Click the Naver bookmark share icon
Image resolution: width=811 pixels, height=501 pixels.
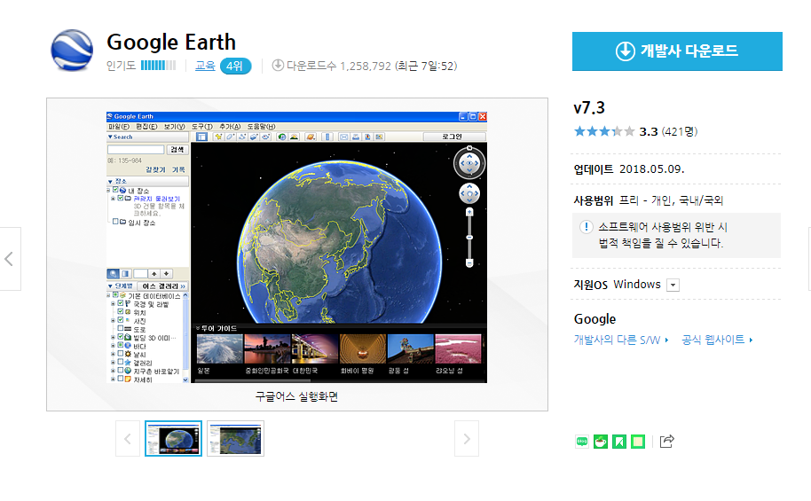point(619,442)
